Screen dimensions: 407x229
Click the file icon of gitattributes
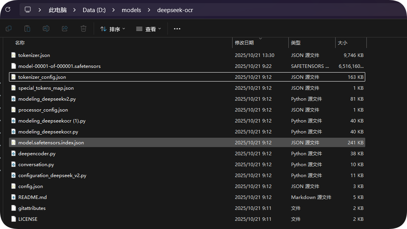(x=14, y=208)
